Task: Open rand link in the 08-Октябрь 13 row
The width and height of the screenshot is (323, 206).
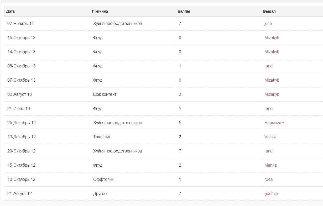Action: click(268, 66)
